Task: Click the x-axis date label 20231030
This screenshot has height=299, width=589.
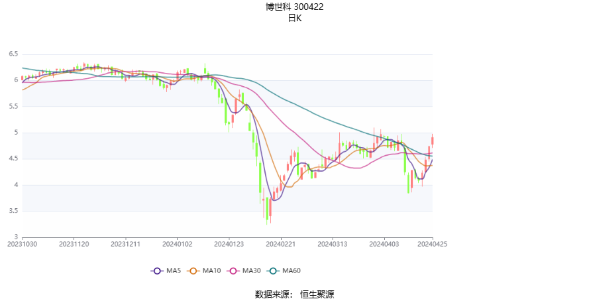Action: (22, 244)
